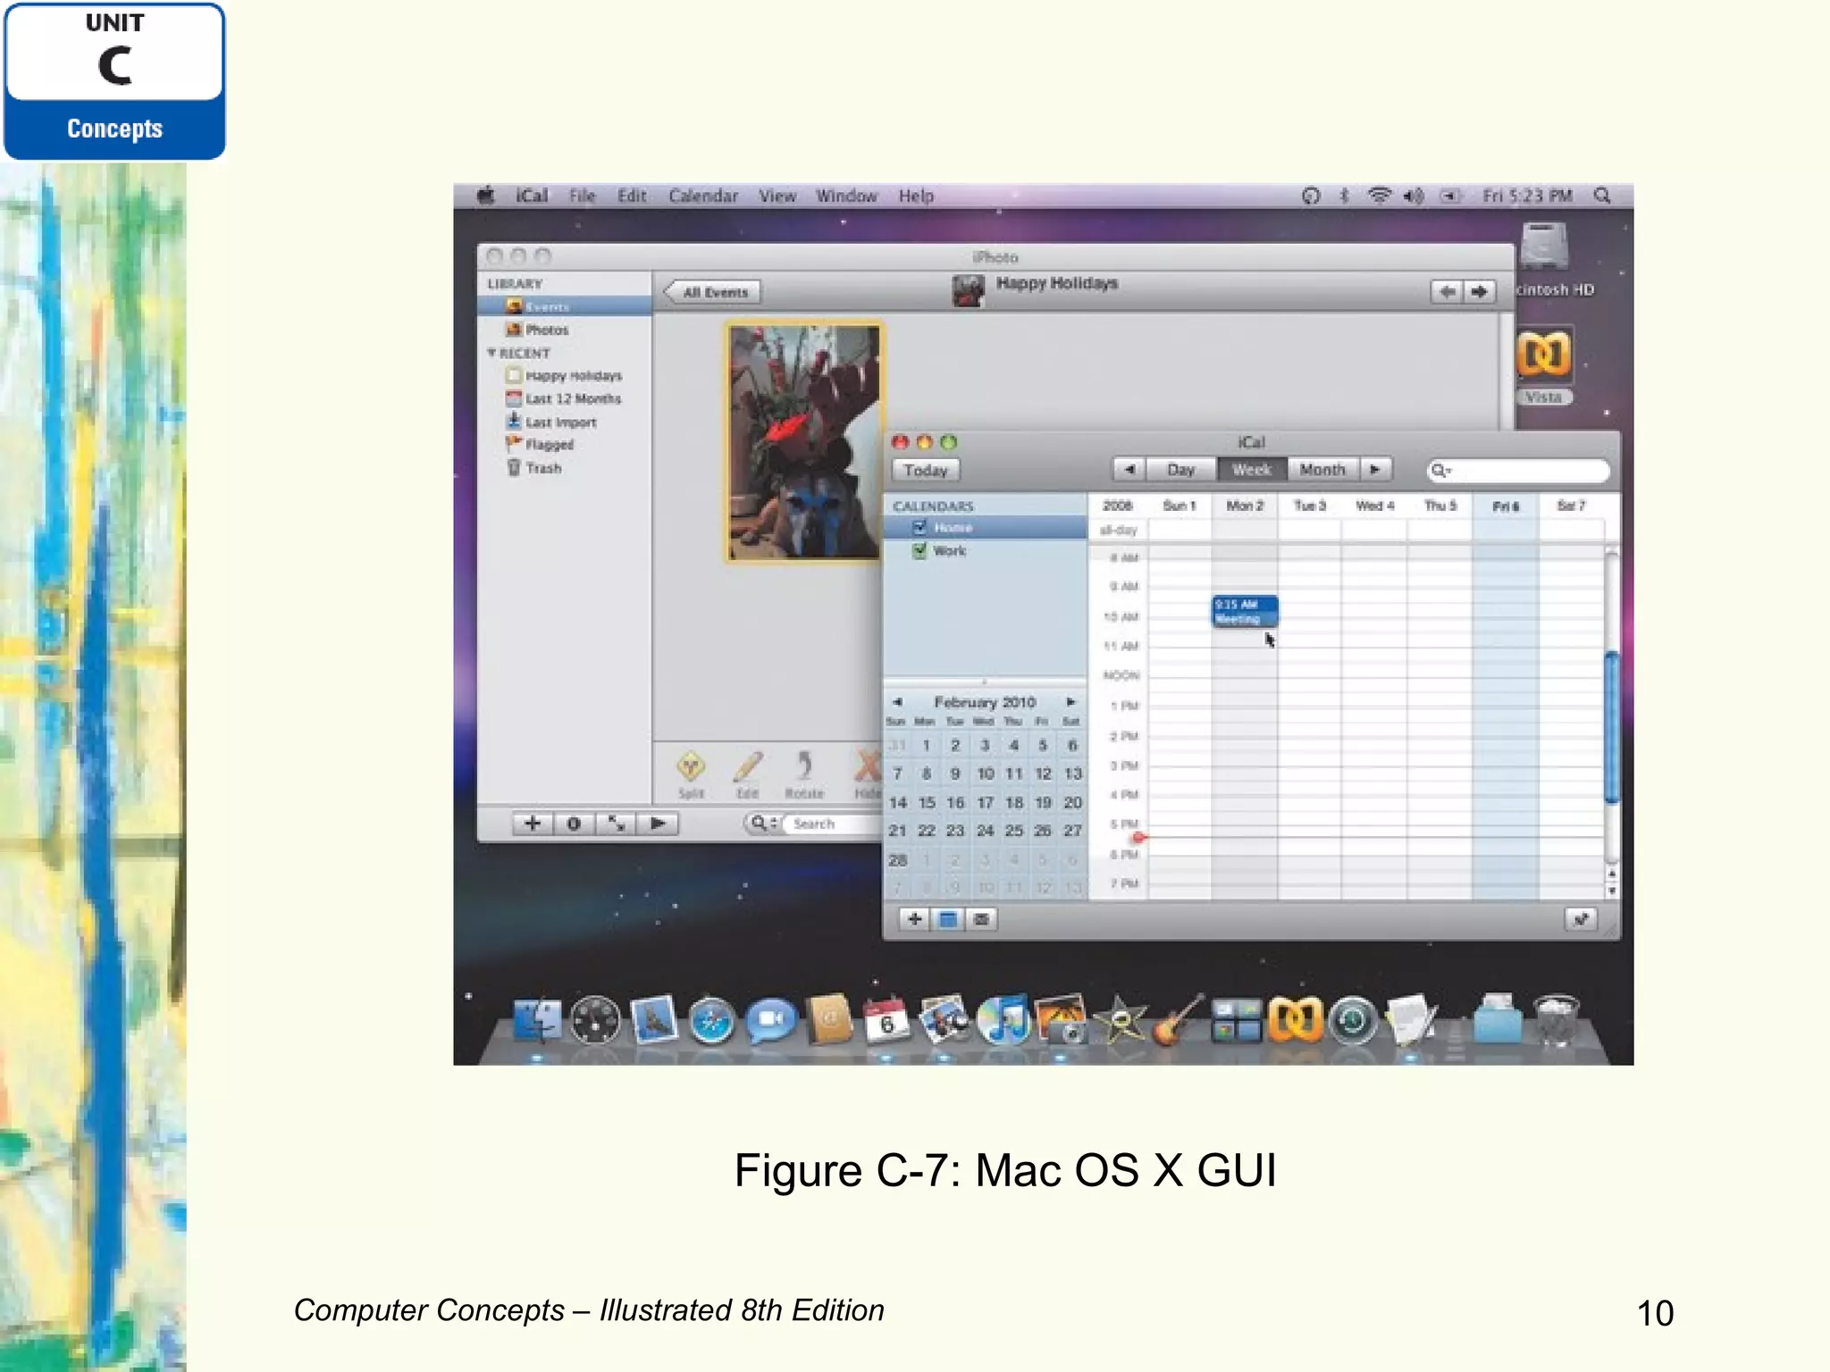
Task: Open Preview photos icon in dock
Action: 945,1020
